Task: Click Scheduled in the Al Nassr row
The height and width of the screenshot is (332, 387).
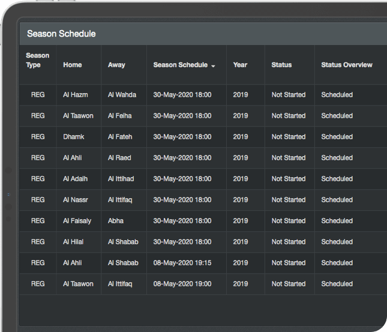Action: coord(337,199)
